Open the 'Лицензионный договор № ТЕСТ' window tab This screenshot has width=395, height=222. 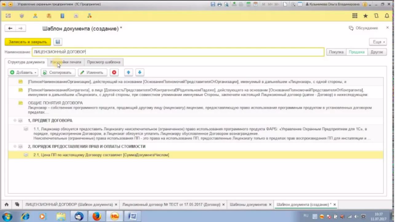click(172, 205)
